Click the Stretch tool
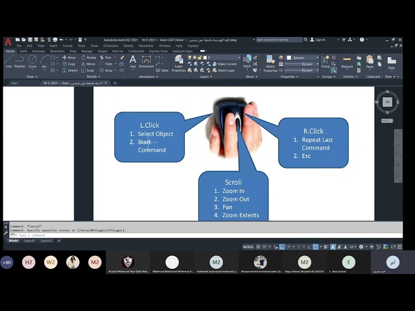415x311 pixels. click(x=70, y=71)
